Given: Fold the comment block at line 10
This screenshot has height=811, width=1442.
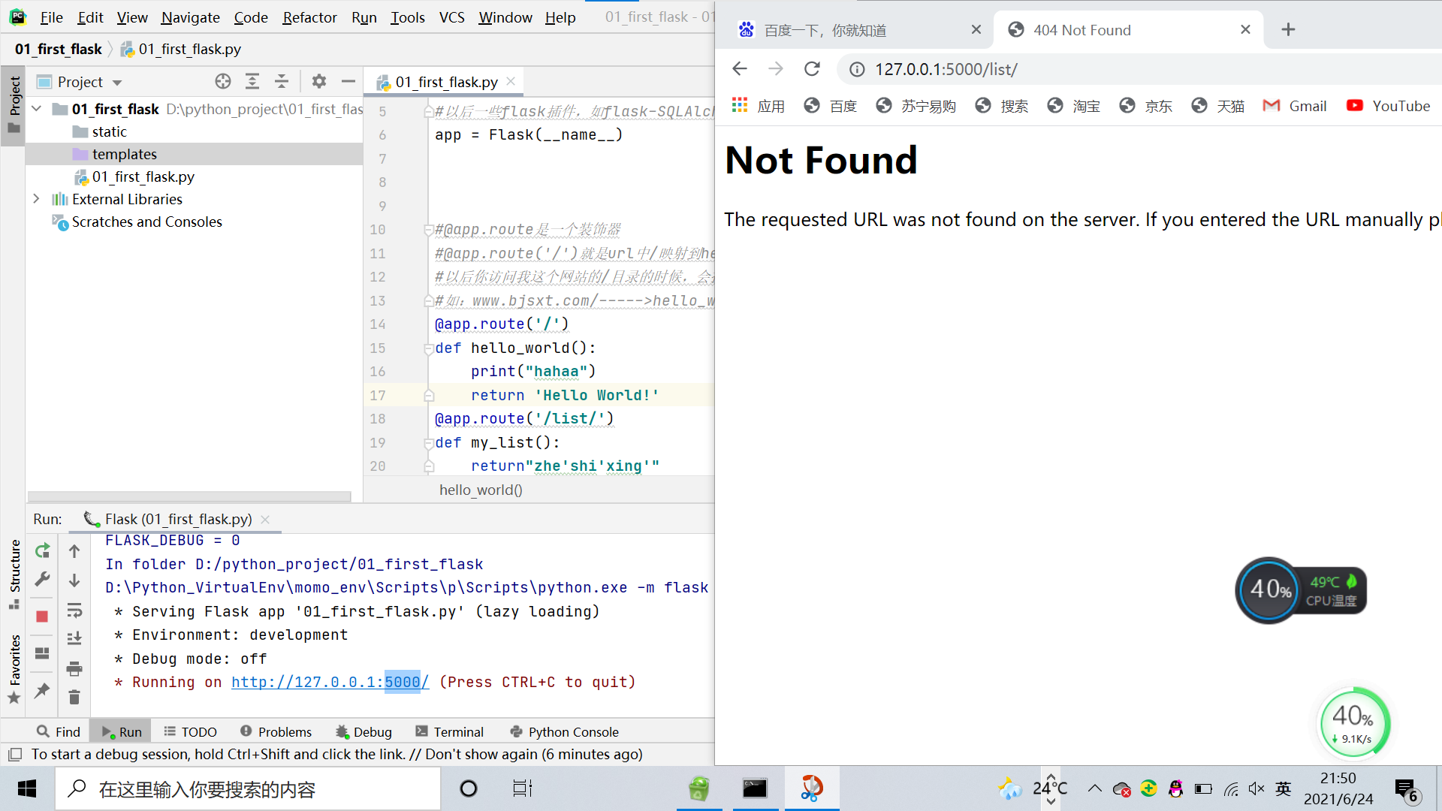Looking at the screenshot, I should pos(428,230).
